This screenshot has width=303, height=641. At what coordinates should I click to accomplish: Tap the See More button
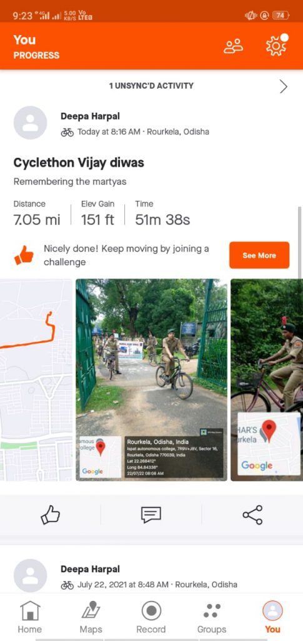(259, 255)
